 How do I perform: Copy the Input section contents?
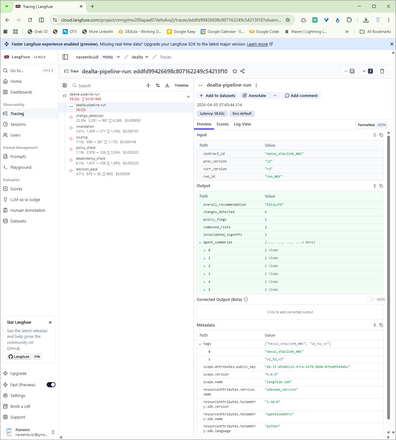pos(381,135)
